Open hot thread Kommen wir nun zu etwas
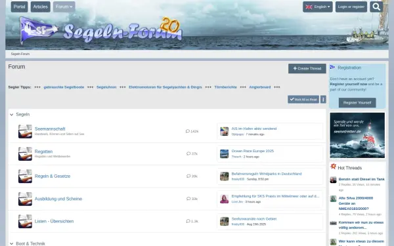The width and height of the screenshot is (394, 246). click(x=361, y=225)
